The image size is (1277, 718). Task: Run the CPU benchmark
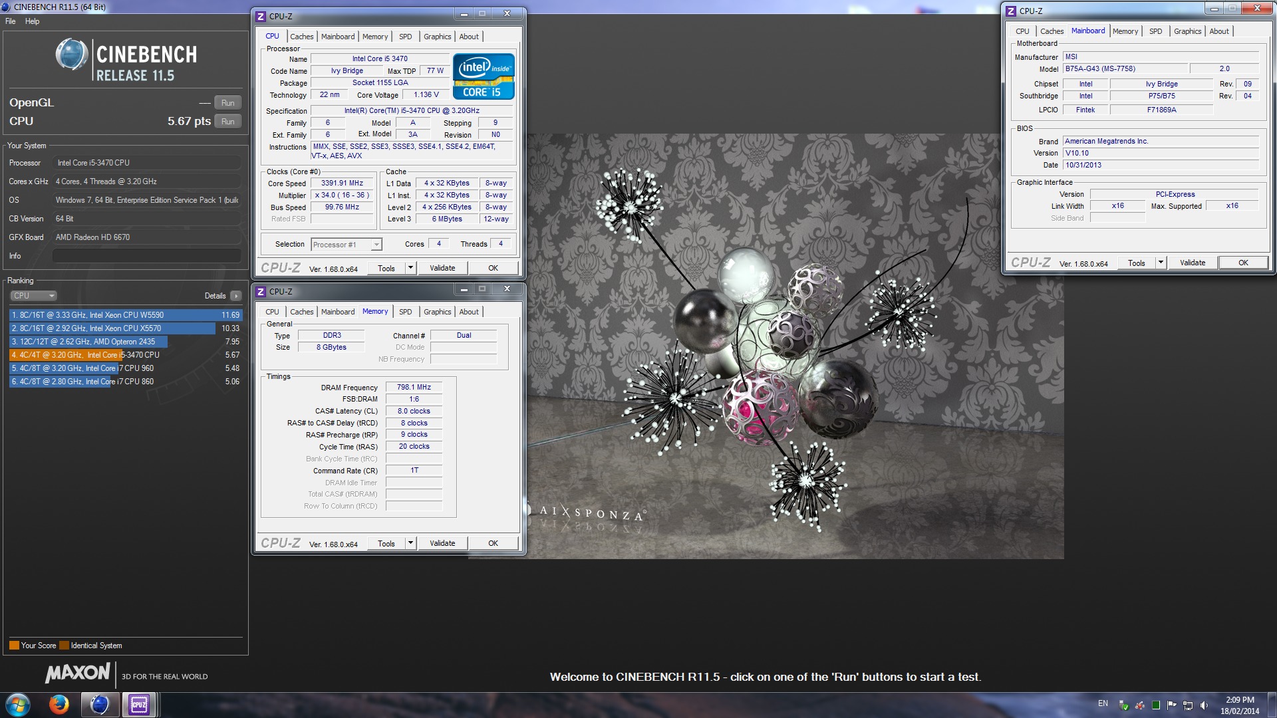coord(227,122)
